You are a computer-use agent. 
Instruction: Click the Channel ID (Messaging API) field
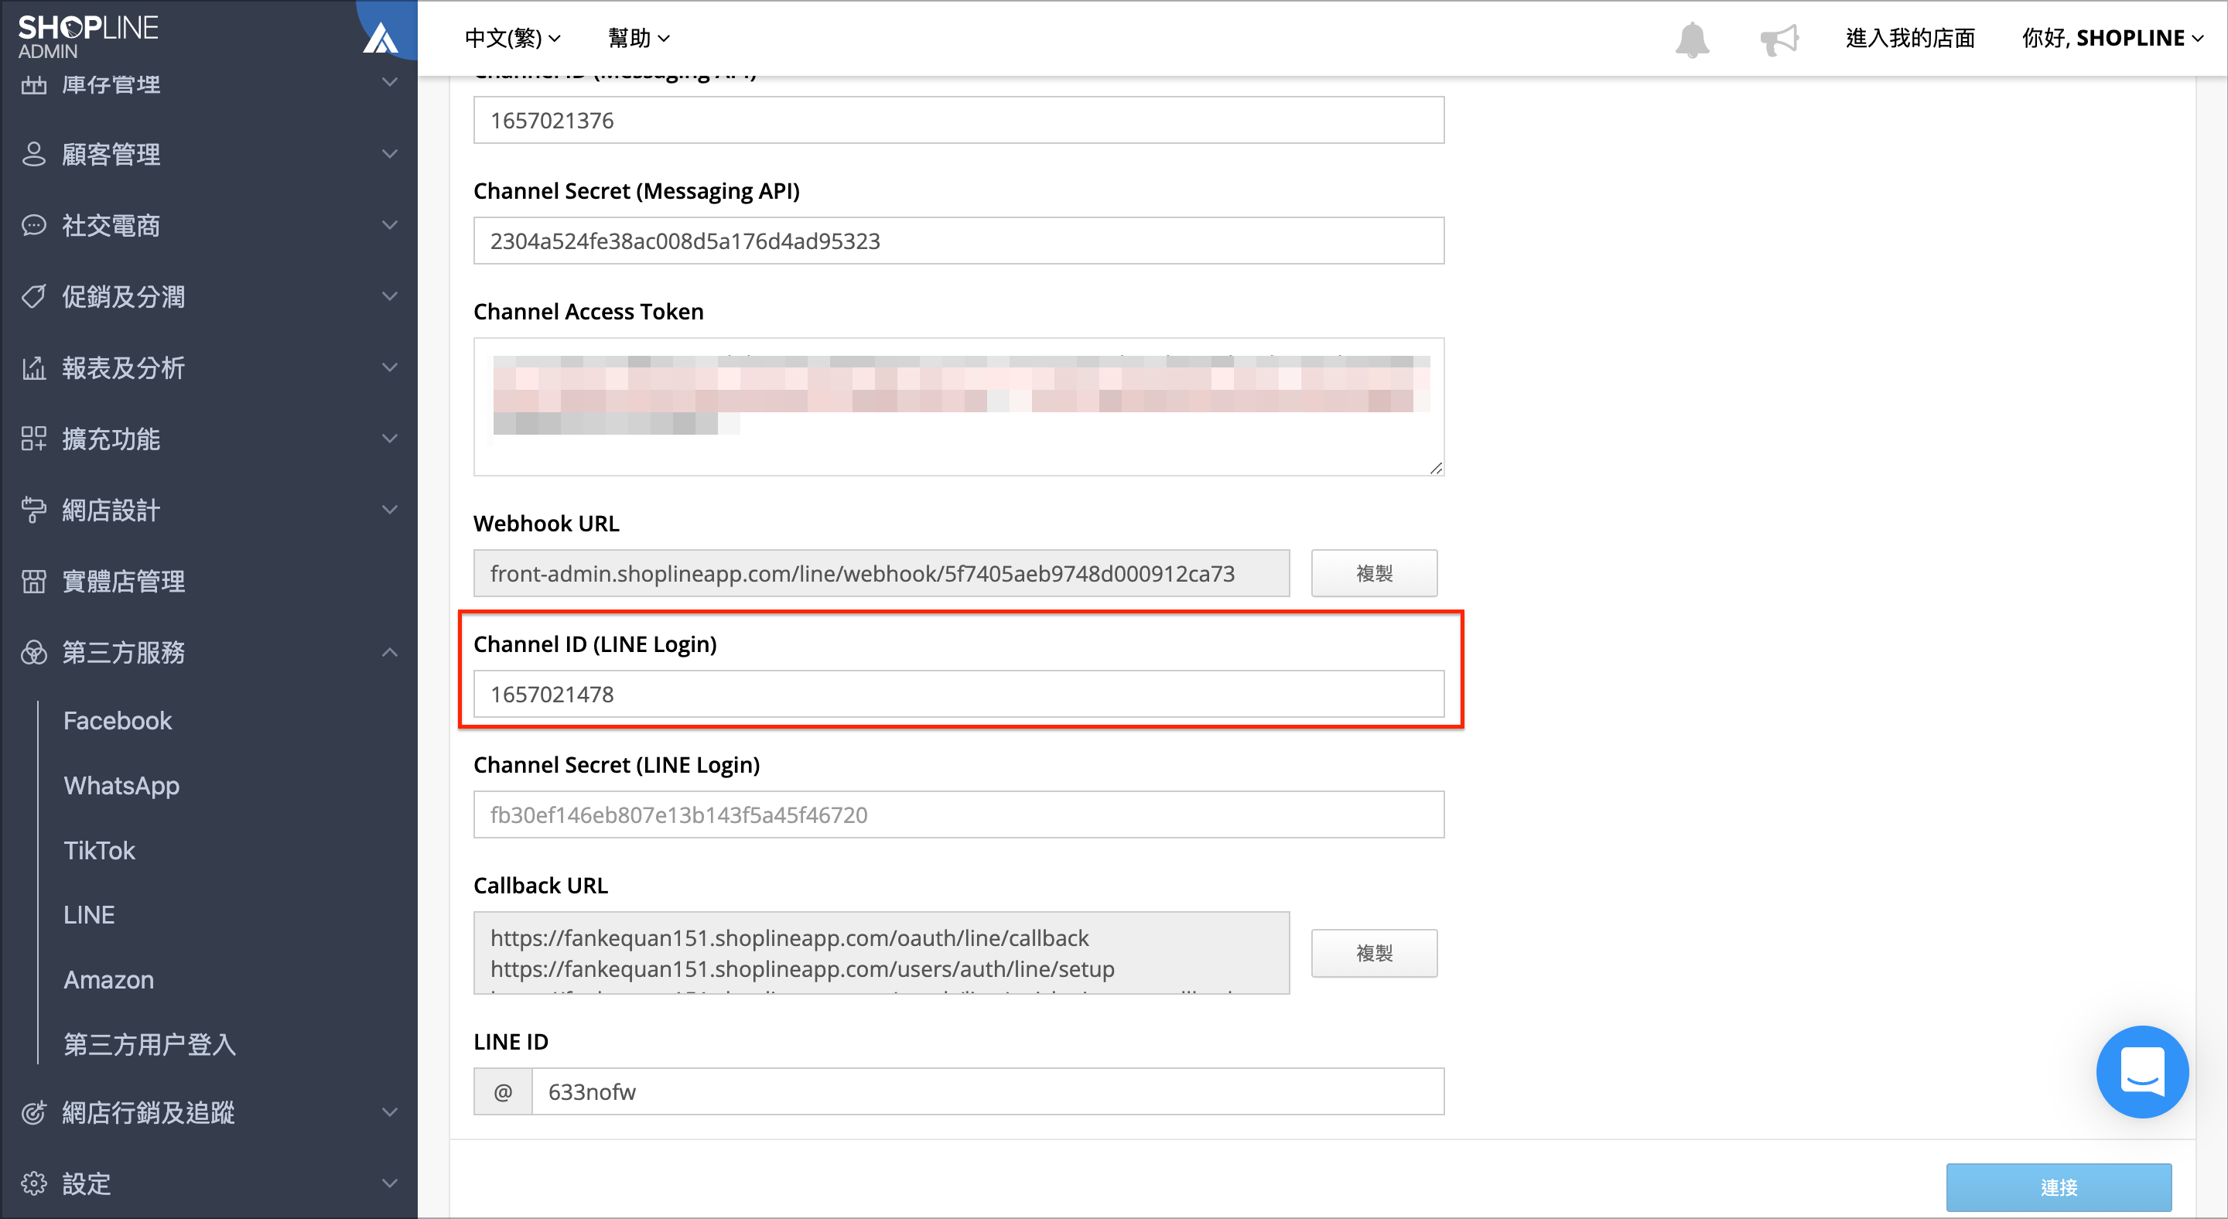click(x=959, y=120)
